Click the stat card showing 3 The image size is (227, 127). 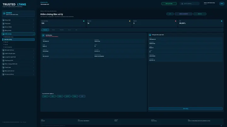point(155,23)
